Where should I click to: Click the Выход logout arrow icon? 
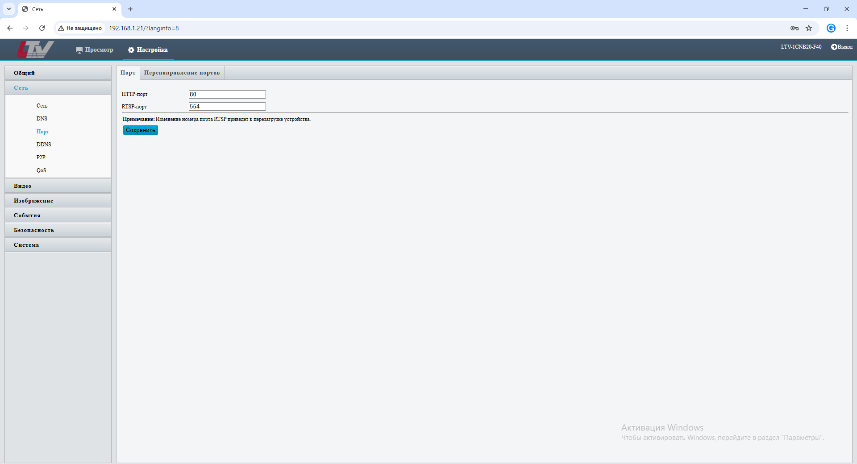click(834, 47)
